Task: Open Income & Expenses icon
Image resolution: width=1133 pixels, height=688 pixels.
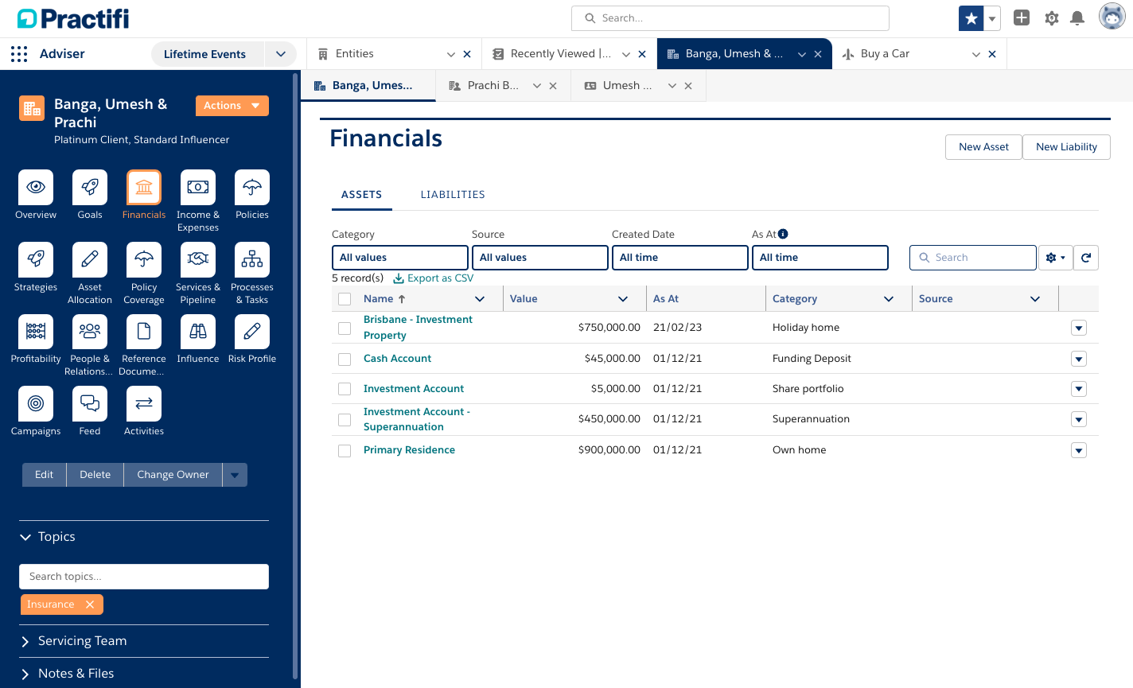Action: click(x=198, y=188)
